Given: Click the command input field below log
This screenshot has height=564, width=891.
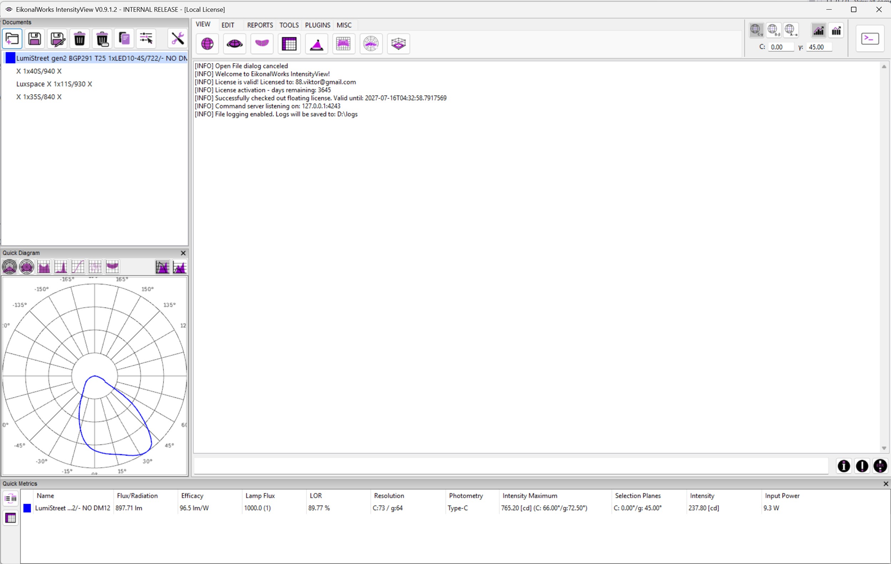Looking at the screenshot, I should 511,466.
